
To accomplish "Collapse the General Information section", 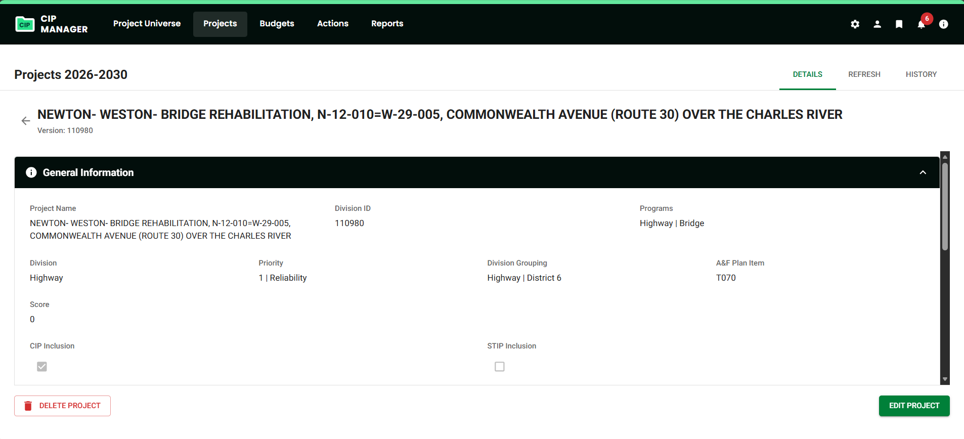I will (923, 172).
